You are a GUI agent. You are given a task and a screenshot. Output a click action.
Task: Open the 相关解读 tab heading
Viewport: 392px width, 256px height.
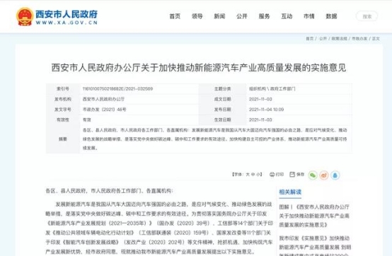(290, 192)
